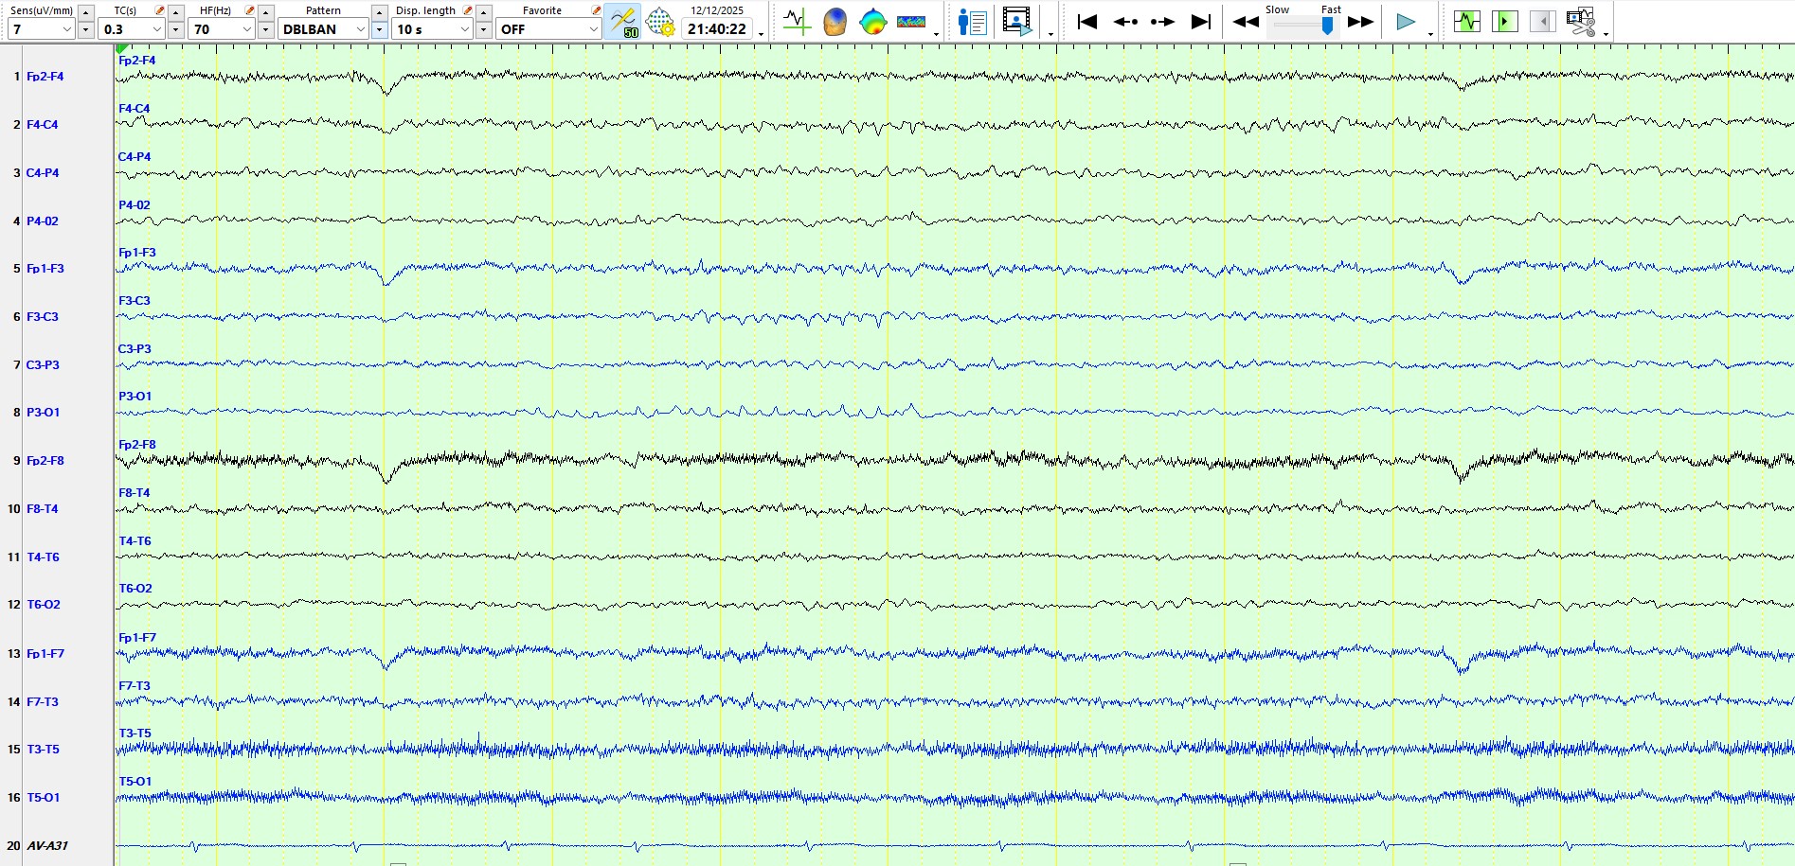
Task: Open the electrode montage settings icon
Action: pos(660,22)
